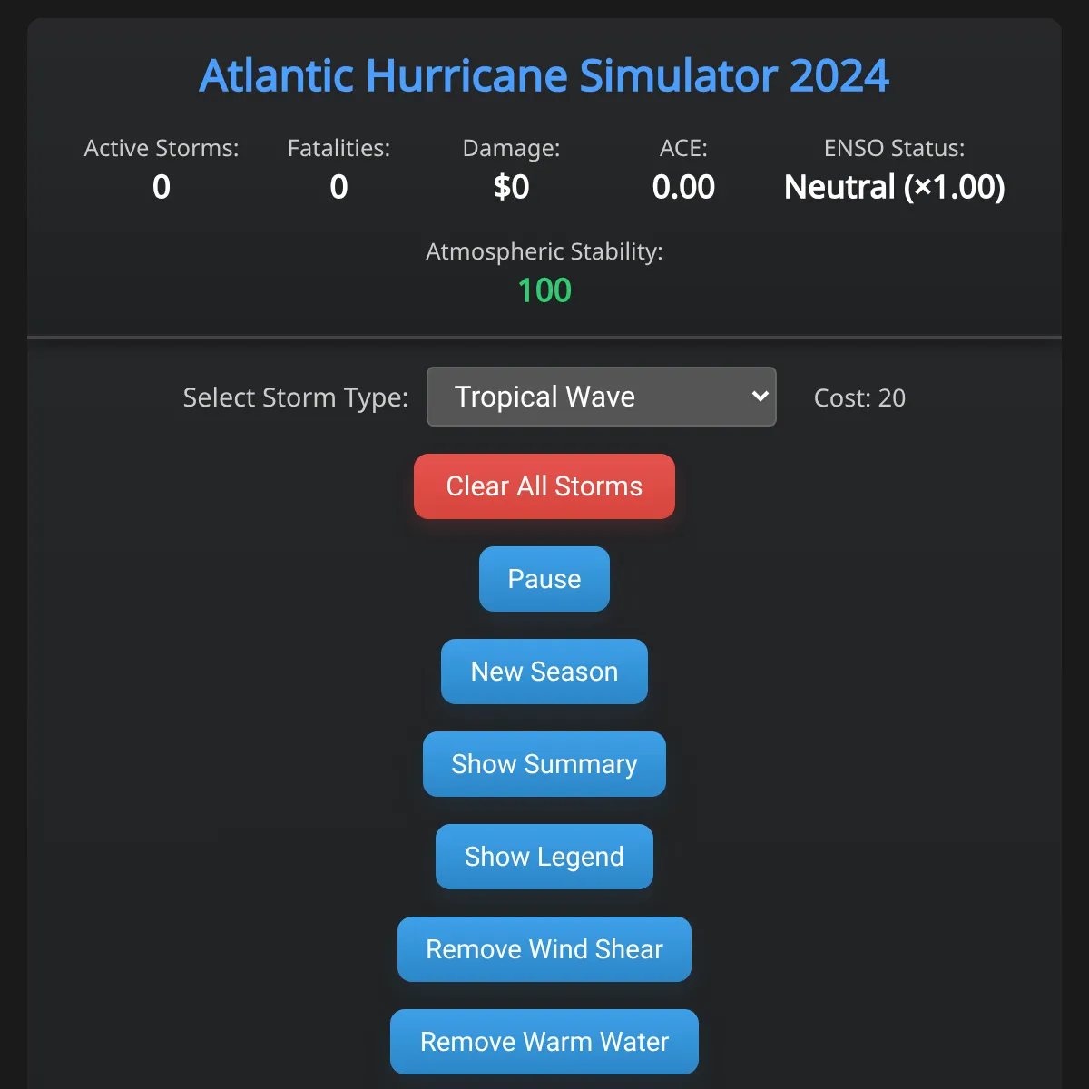1089x1089 pixels.
Task: Click the Cost: 20 label
Action: (x=859, y=397)
